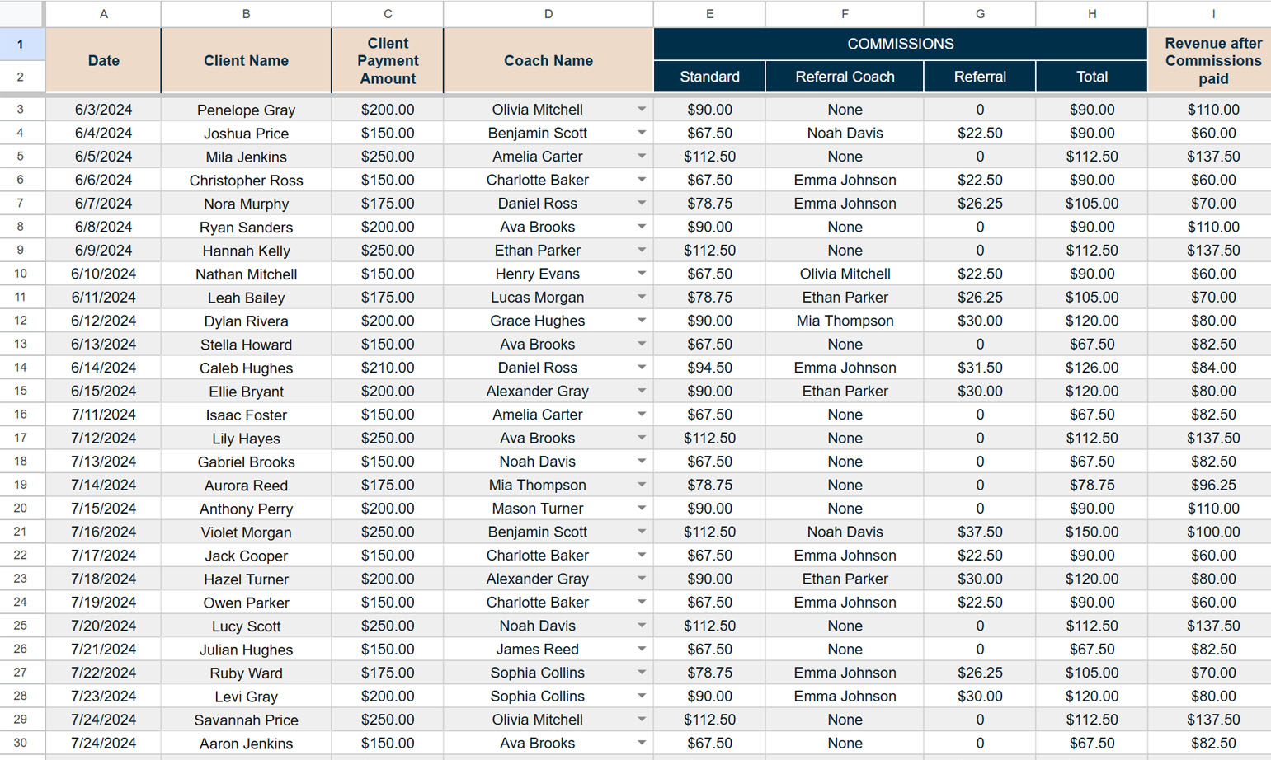Image resolution: width=1271 pixels, height=760 pixels.
Task: Select row 10 by its row number
Action: [x=21, y=274]
